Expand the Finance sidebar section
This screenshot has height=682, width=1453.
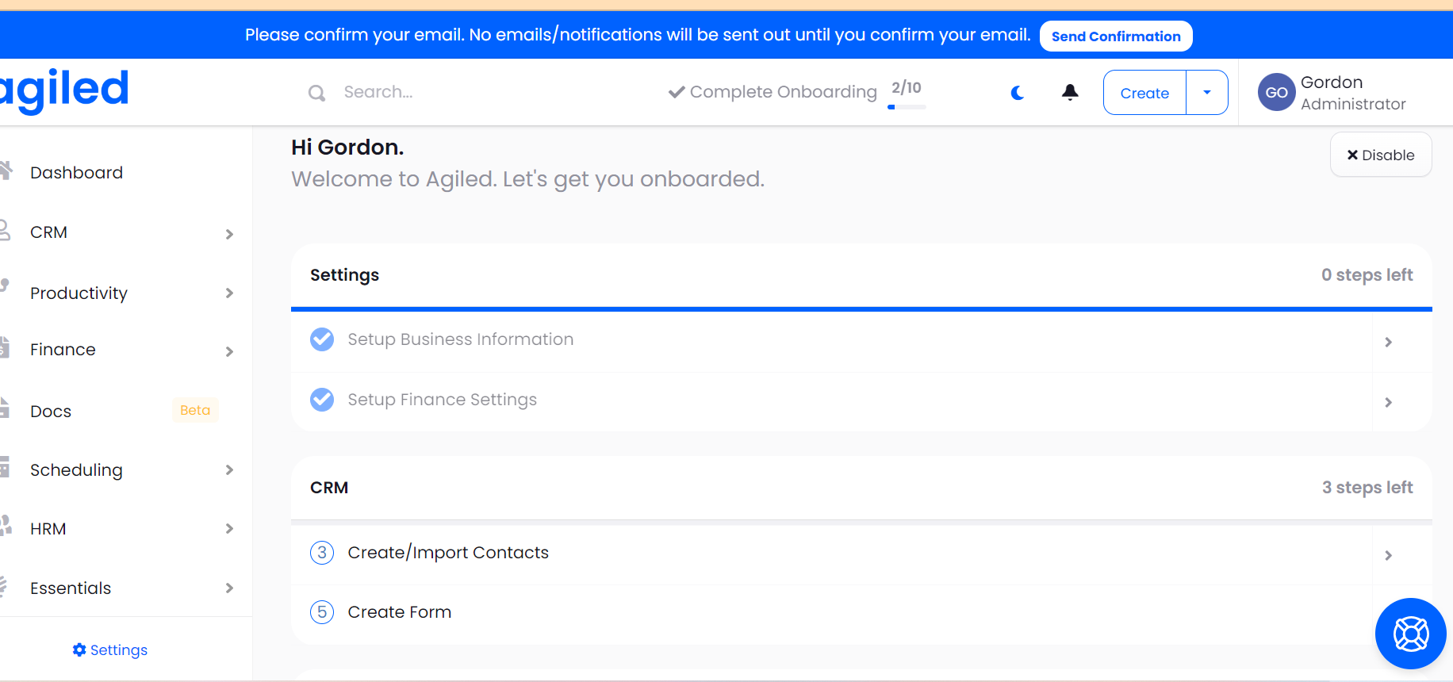pos(229,351)
